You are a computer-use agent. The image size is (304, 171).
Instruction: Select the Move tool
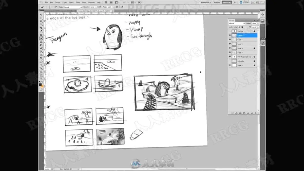point(41,15)
